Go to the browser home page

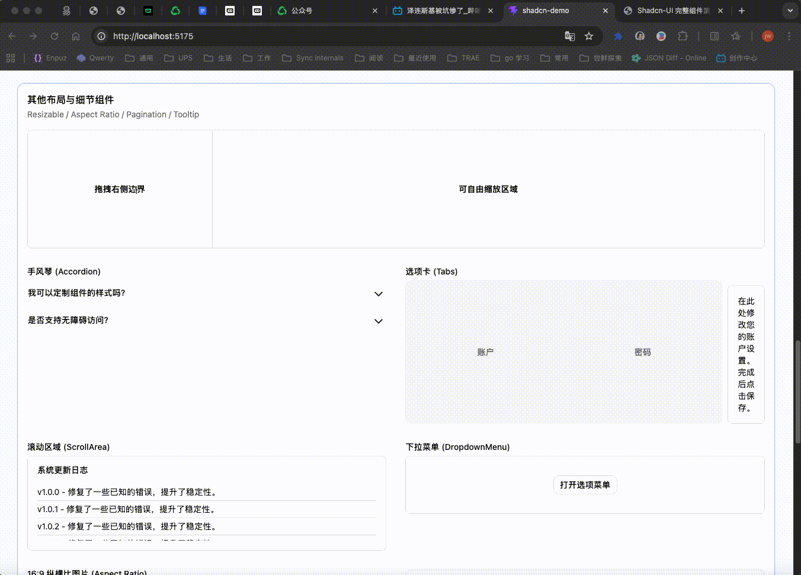(76, 36)
